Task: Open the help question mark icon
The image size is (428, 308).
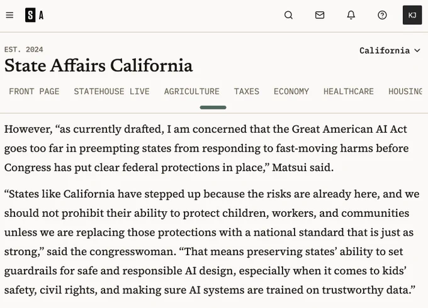Action: coord(382,15)
